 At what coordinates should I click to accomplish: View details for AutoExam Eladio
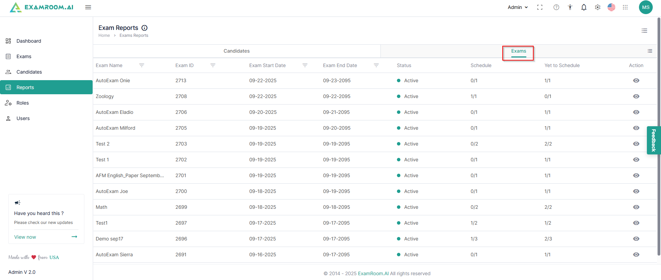tap(636, 112)
